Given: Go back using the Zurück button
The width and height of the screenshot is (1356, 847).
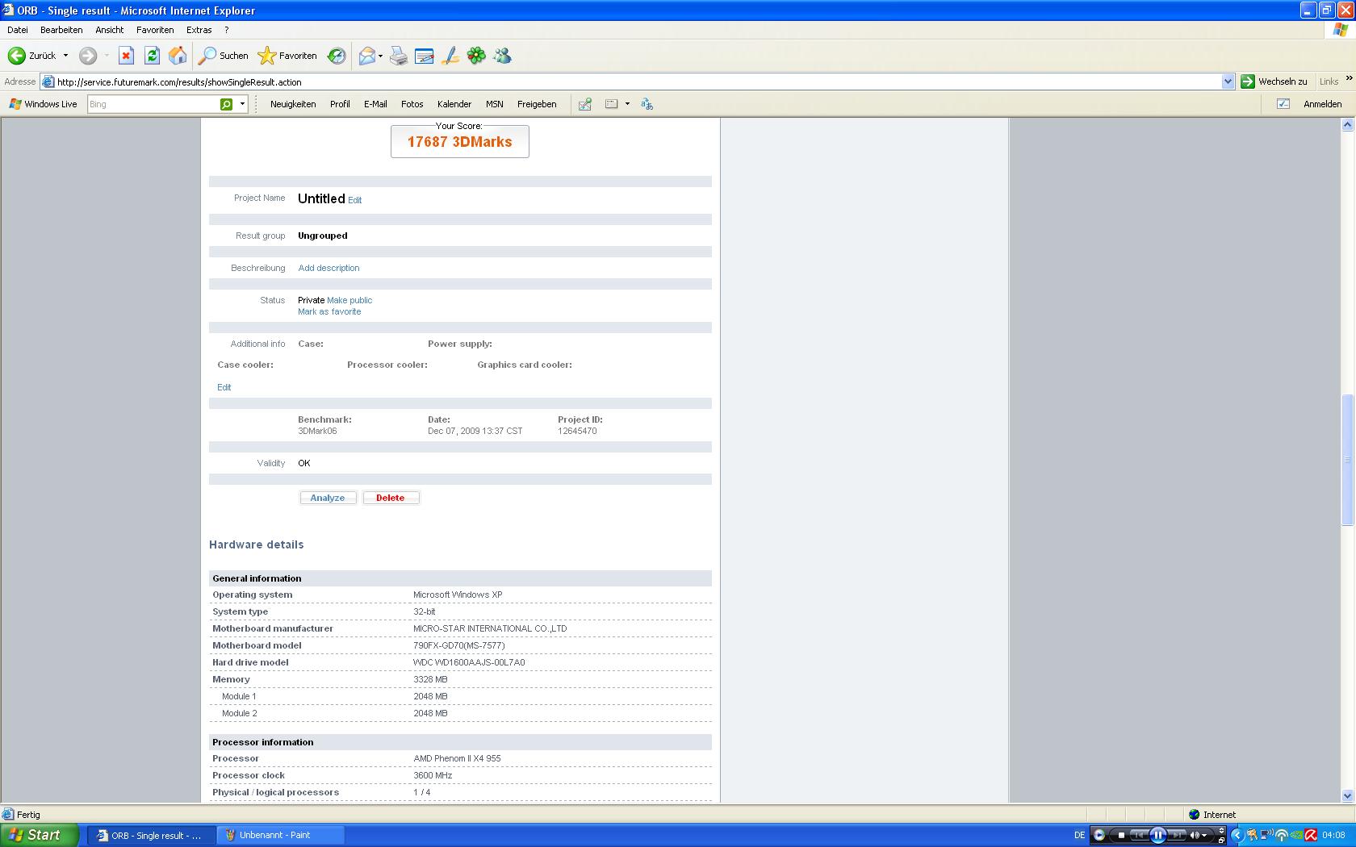Looking at the screenshot, I should tap(32, 56).
